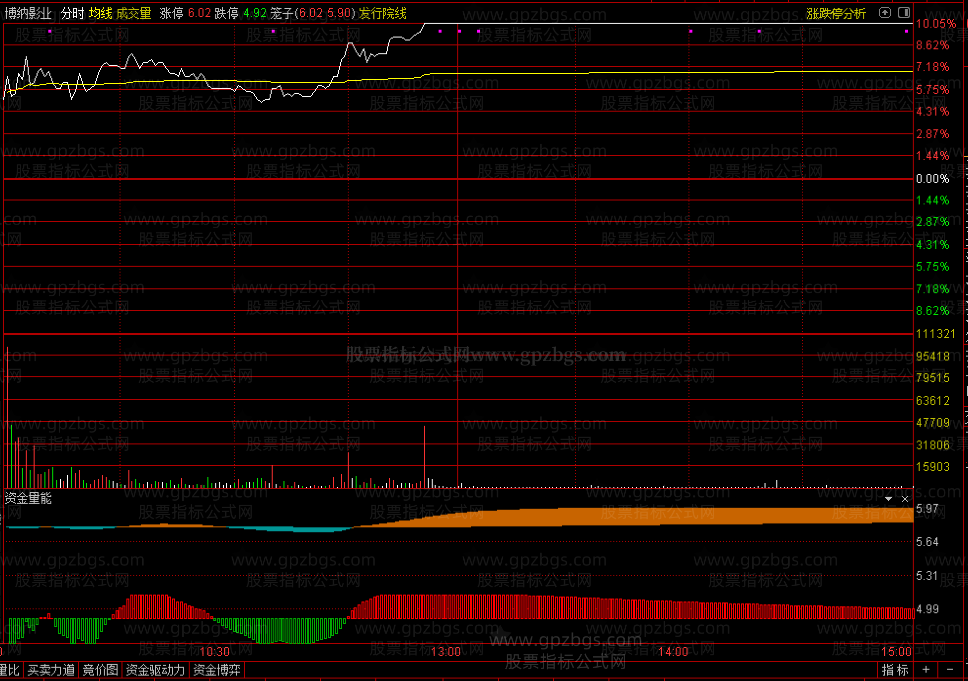Click the minus zoom icon at bottom right
The width and height of the screenshot is (968, 681).
950,670
